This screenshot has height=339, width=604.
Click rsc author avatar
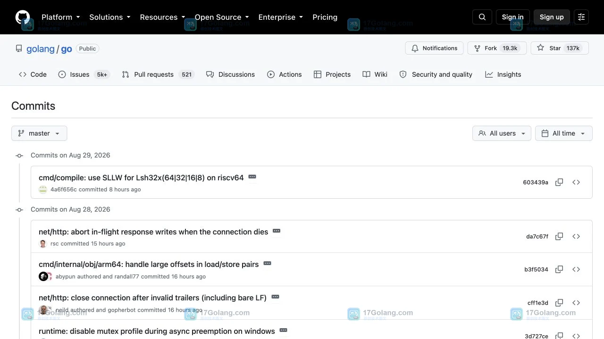43,243
